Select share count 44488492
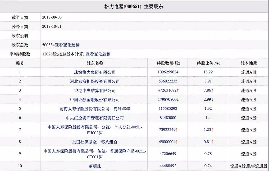Screen dimensions: 269x171 (168, 166)
